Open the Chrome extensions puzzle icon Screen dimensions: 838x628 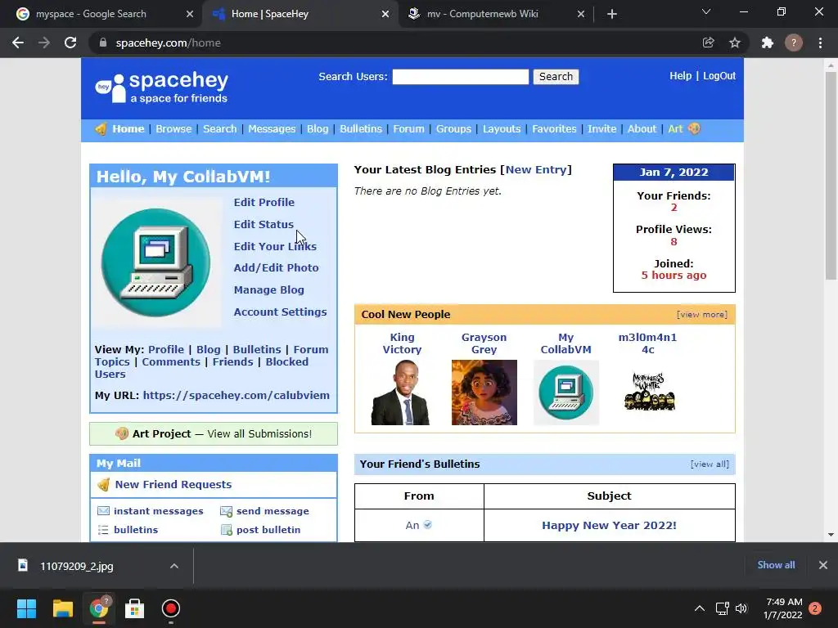point(768,43)
